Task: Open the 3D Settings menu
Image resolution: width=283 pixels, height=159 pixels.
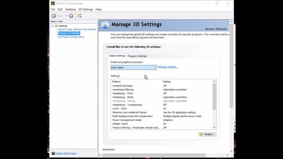Action: [x=85, y=9]
